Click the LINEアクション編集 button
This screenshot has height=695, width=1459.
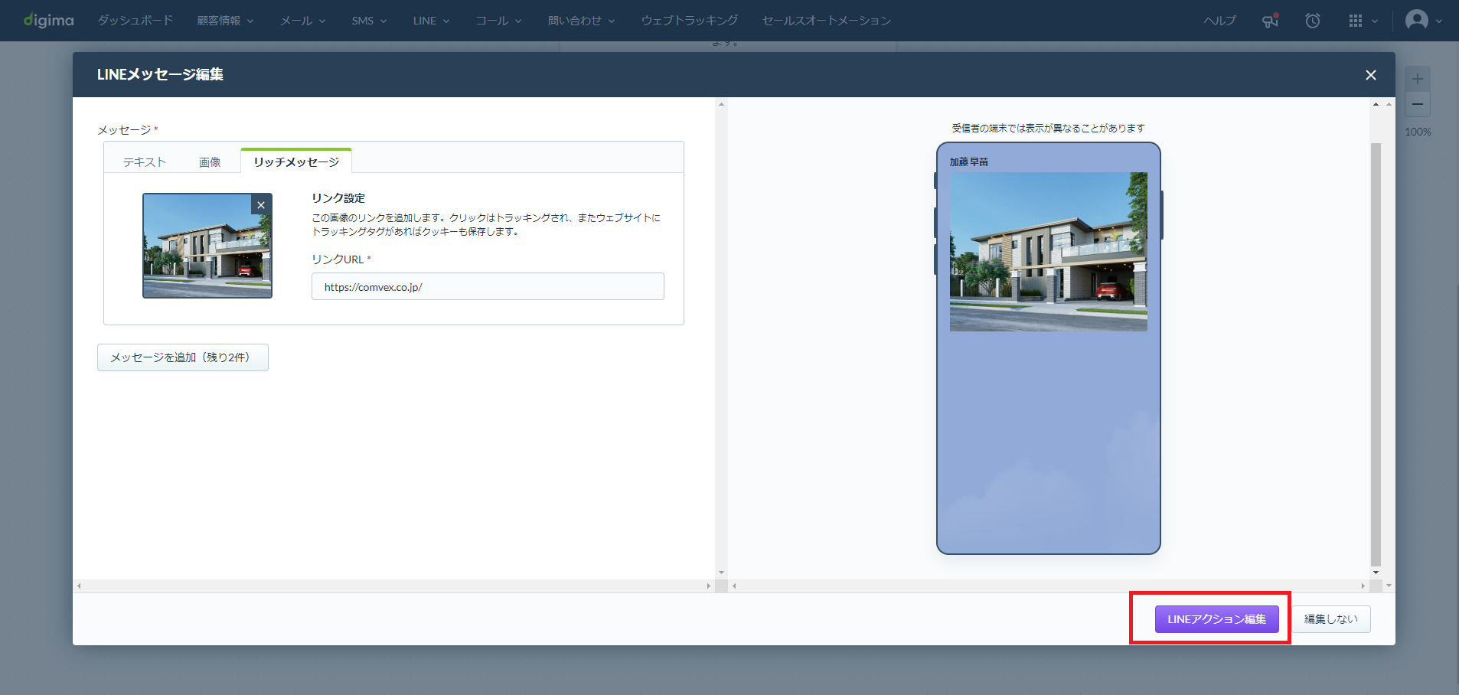(x=1217, y=619)
